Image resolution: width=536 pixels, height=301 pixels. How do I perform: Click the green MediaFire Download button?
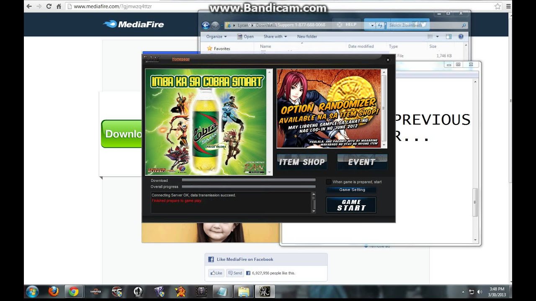point(121,134)
